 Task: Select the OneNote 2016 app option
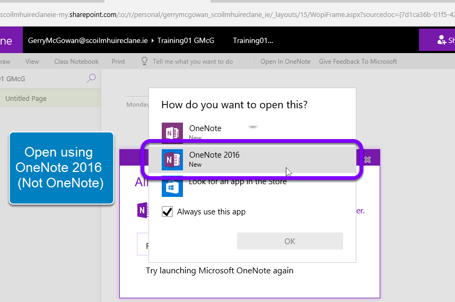(x=252, y=160)
